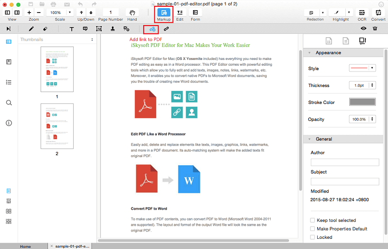Zoom in with the plus button
Viewport: 388px width, 249px height.
coord(29,13)
